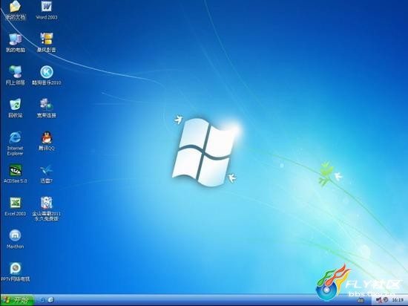This screenshot has width=408, height=306.
Task: Click the Kingsoft Antivirus 2011 shortcut
Action: pos(46,209)
